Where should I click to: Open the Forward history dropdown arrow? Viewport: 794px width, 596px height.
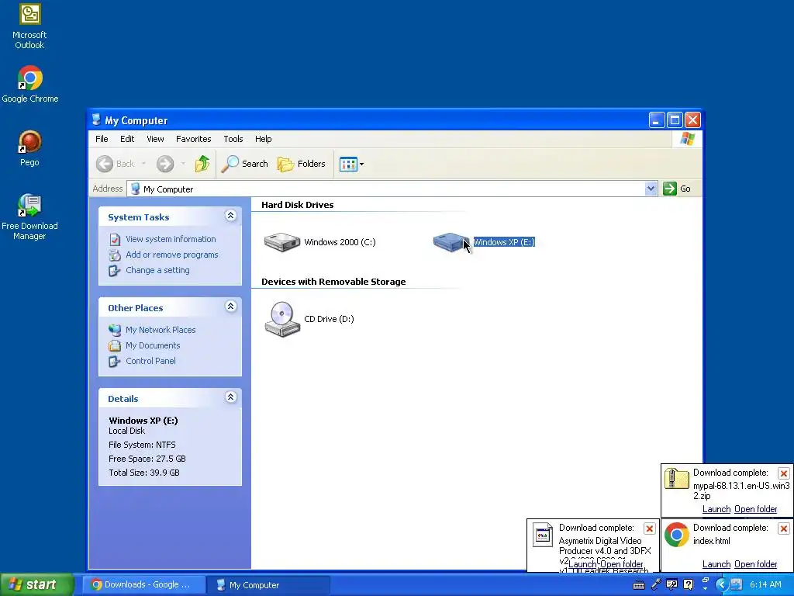(x=183, y=164)
